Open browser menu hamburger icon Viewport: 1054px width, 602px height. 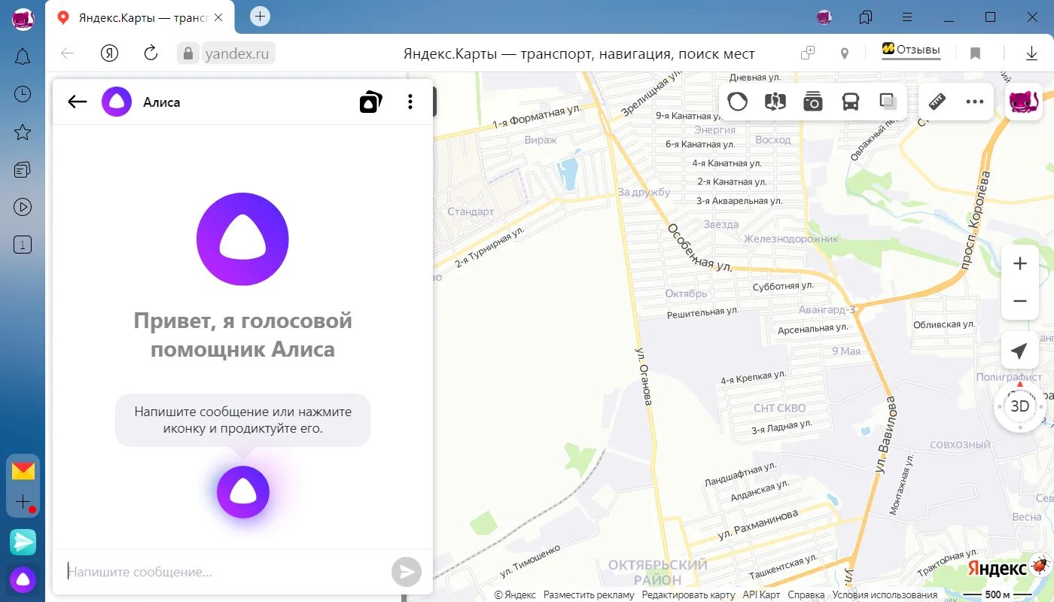click(x=907, y=17)
